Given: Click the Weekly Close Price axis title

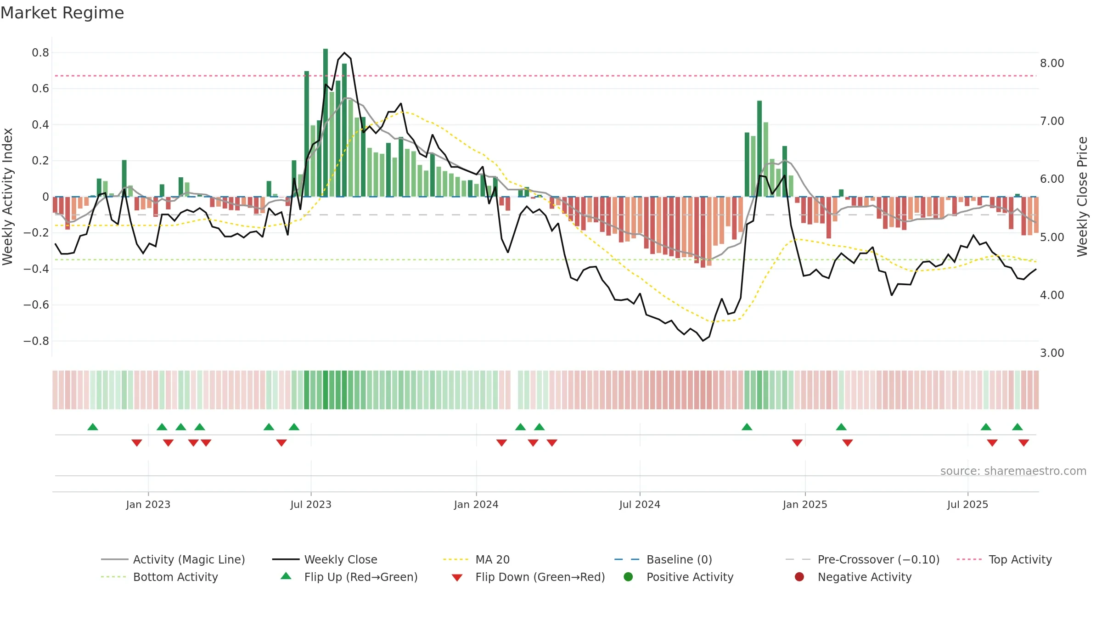Looking at the screenshot, I should click(1082, 197).
